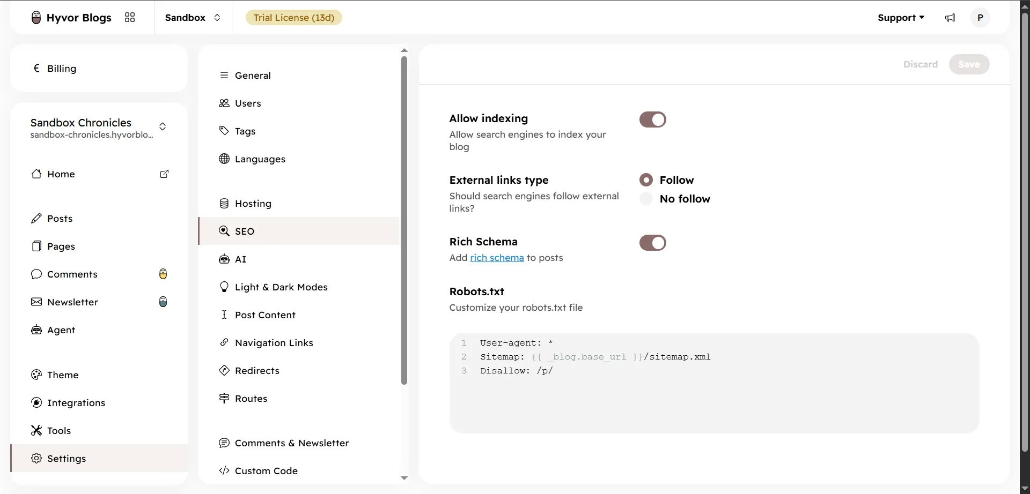Viewport: 1030px width, 494px height.
Task: Click the Euro Billing icon
Action: tap(36, 69)
